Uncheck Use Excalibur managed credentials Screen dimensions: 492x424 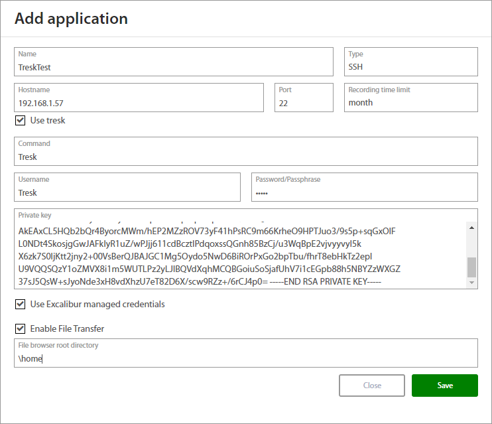tap(20, 305)
